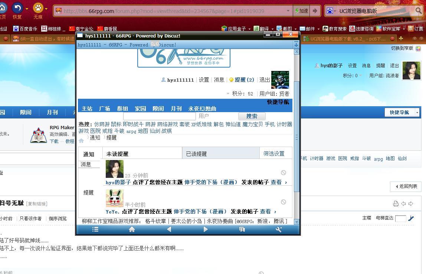Go home via popup bottom bar house icon

point(132,229)
